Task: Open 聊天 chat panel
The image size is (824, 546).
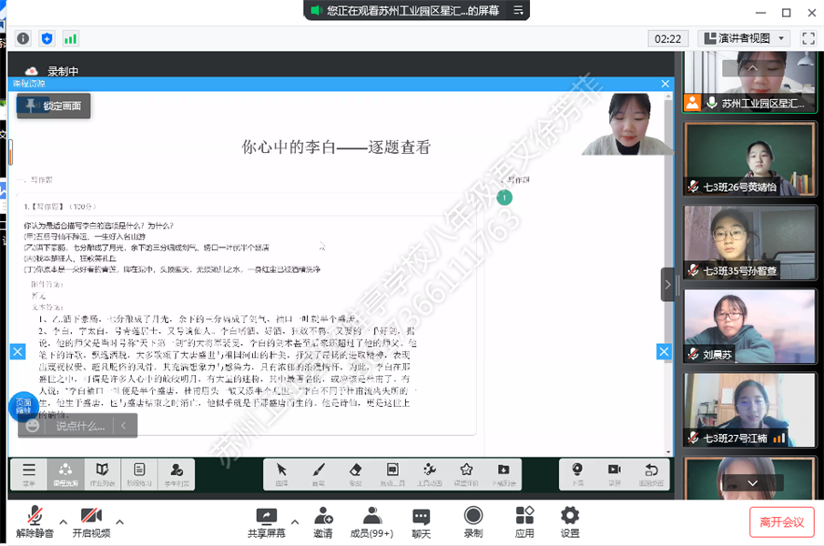Action: [x=421, y=521]
